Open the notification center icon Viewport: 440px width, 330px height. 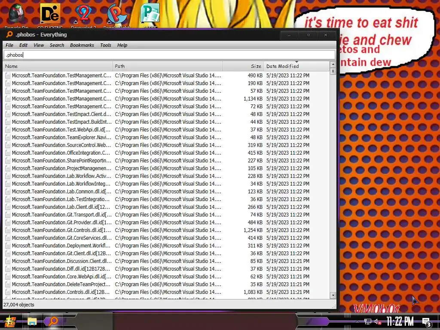pos(427,322)
